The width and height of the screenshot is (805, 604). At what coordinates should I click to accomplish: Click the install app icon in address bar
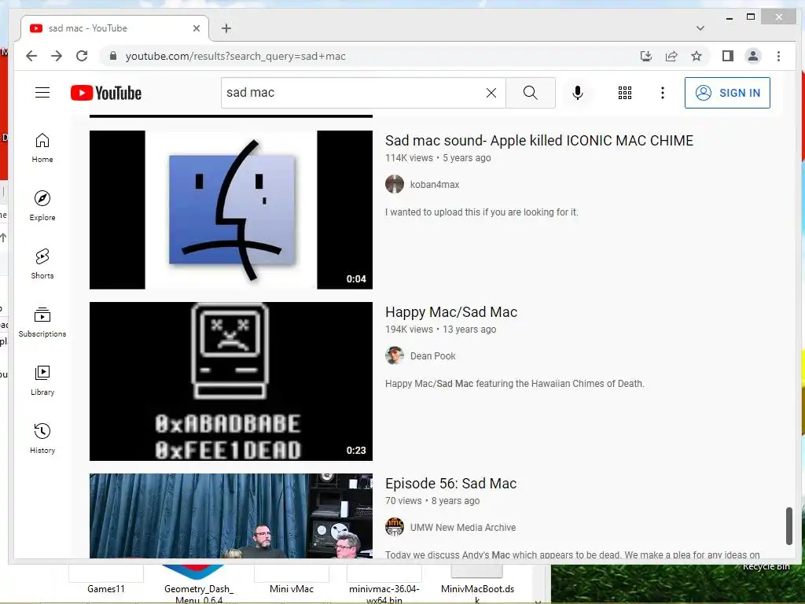tap(646, 56)
